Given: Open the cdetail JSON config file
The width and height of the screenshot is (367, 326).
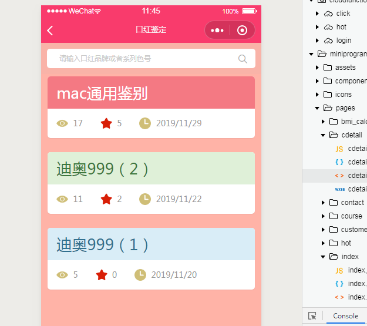Looking at the screenshot, I should (351, 162).
